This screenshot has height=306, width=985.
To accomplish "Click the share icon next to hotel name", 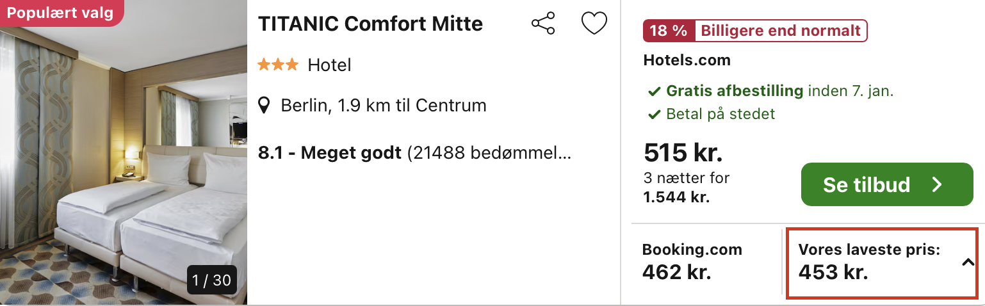I will (x=543, y=24).
